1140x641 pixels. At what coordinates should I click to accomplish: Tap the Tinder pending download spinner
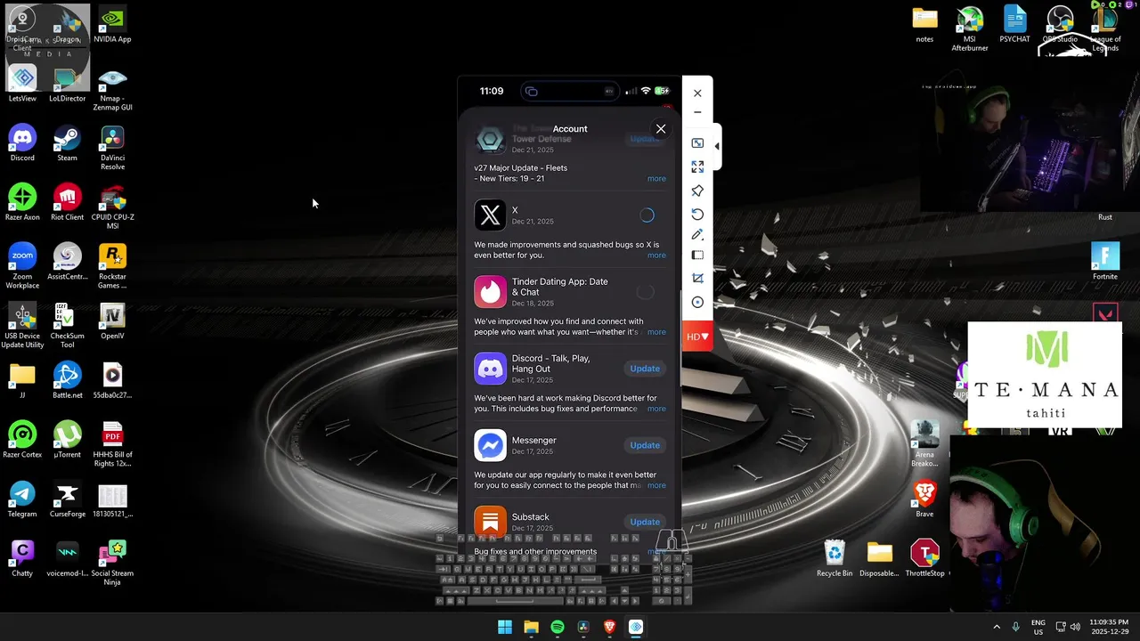pyautogui.click(x=646, y=291)
